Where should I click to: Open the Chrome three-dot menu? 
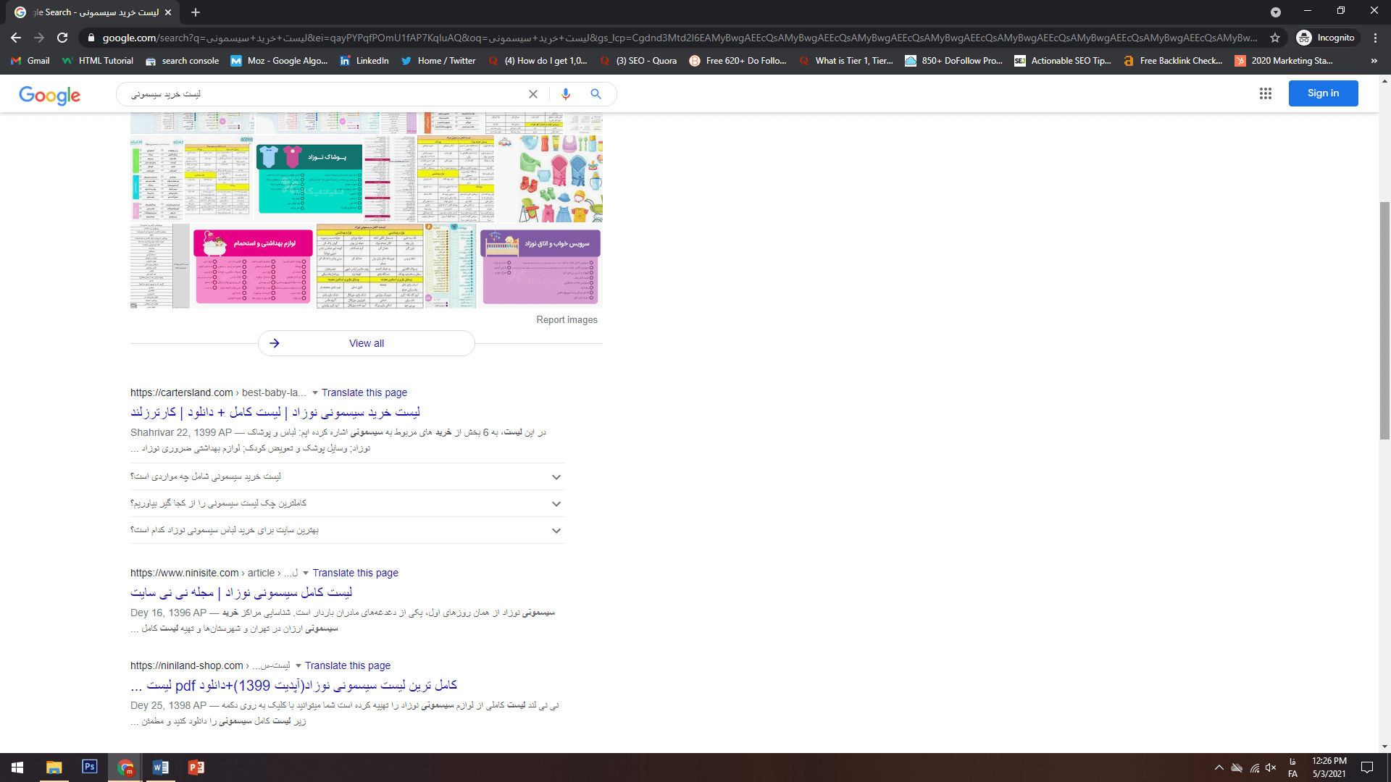(1375, 38)
